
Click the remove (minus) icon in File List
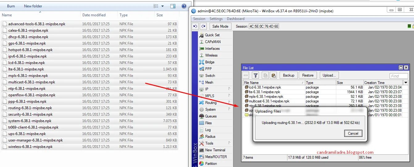point(246,75)
